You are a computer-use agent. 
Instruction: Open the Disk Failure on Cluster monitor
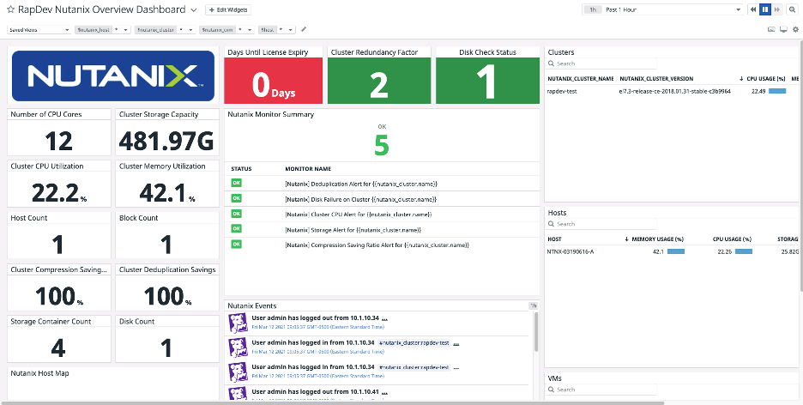(360, 199)
